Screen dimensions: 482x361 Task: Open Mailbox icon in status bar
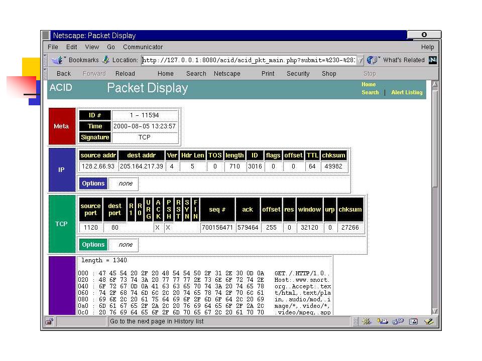(382, 321)
